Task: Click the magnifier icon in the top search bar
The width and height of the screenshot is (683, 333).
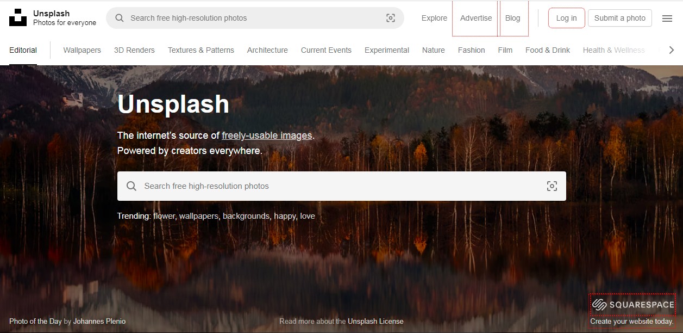Action: (120, 18)
